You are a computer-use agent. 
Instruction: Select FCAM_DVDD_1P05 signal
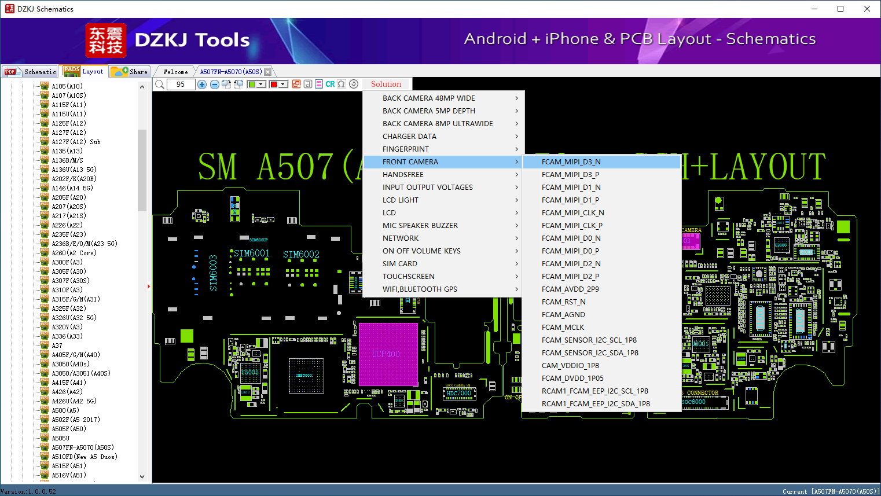[601, 379]
